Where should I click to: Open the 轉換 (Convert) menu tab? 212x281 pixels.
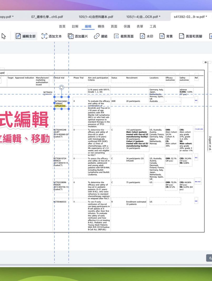click(101, 26)
